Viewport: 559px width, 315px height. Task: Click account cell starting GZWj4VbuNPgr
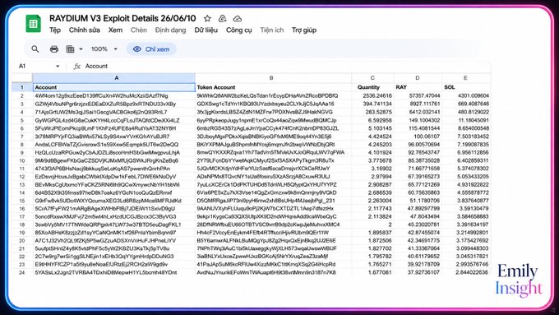point(114,104)
